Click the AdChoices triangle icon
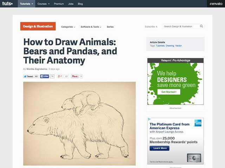Image resolution: width=225 pixels, height=168 pixels. tap(149, 119)
